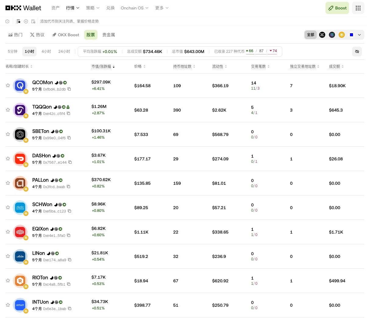Viewport: 367px width, 318px height.
Task: Select the 24小时 time range
Action: pos(64,52)
